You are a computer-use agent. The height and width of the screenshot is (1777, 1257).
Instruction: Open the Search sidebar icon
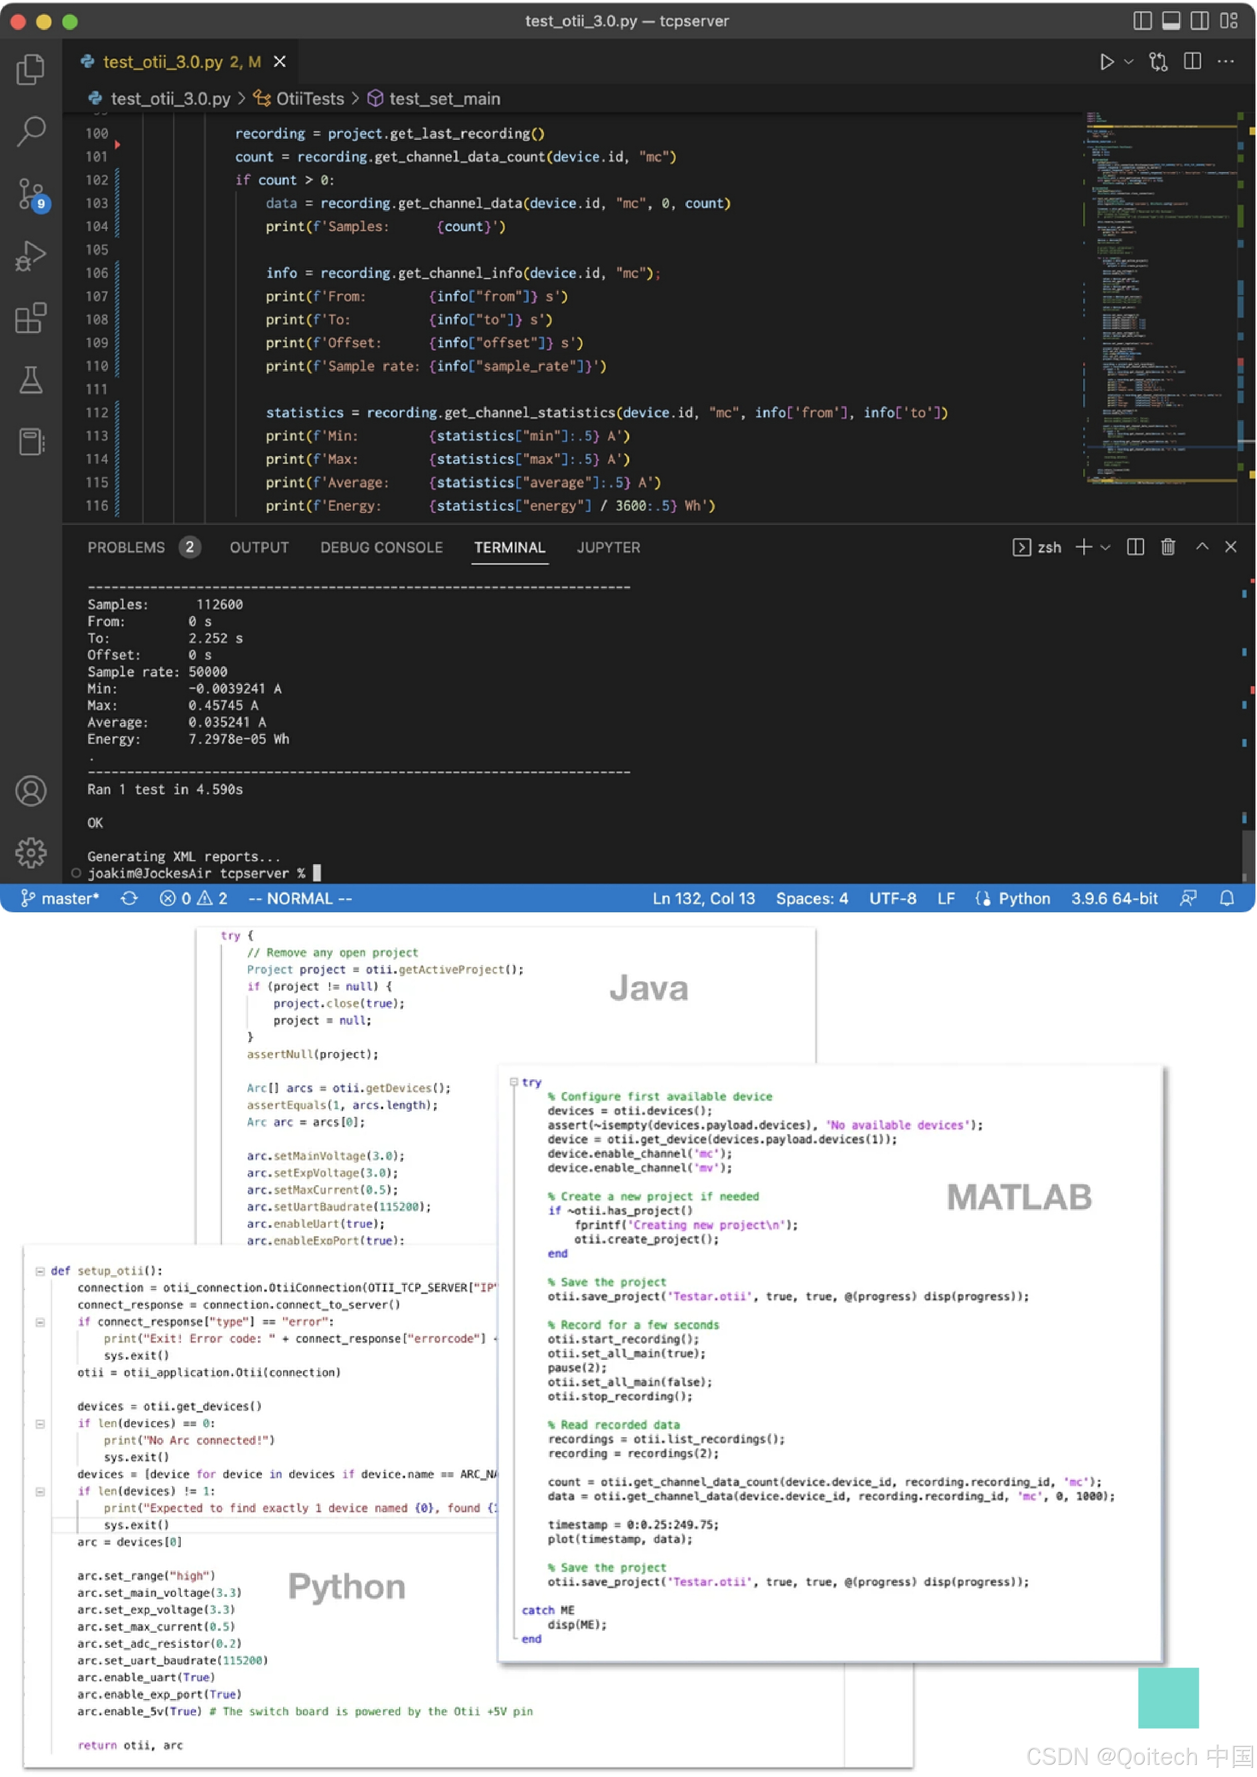[x=30, y=131]
